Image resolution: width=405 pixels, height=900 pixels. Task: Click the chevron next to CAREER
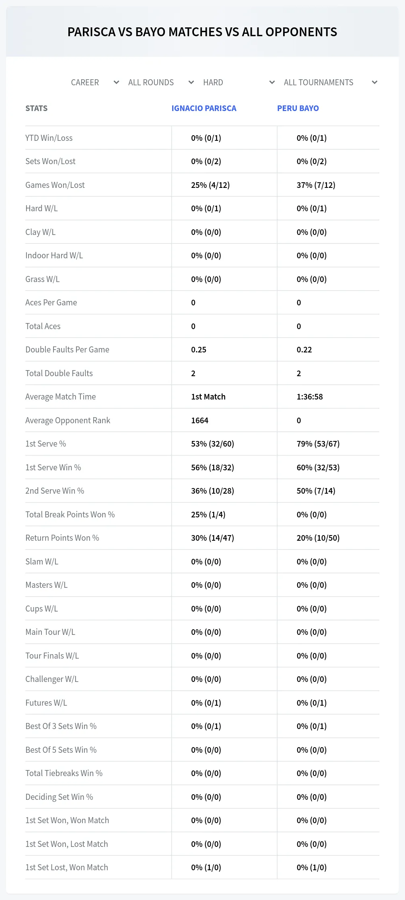coord(116,82)
